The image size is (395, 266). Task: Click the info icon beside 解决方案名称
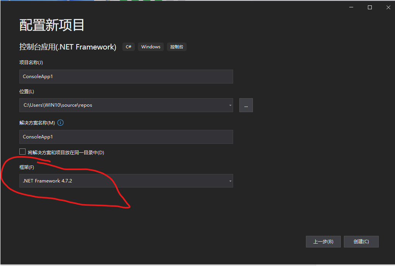[x=60, y=123]
